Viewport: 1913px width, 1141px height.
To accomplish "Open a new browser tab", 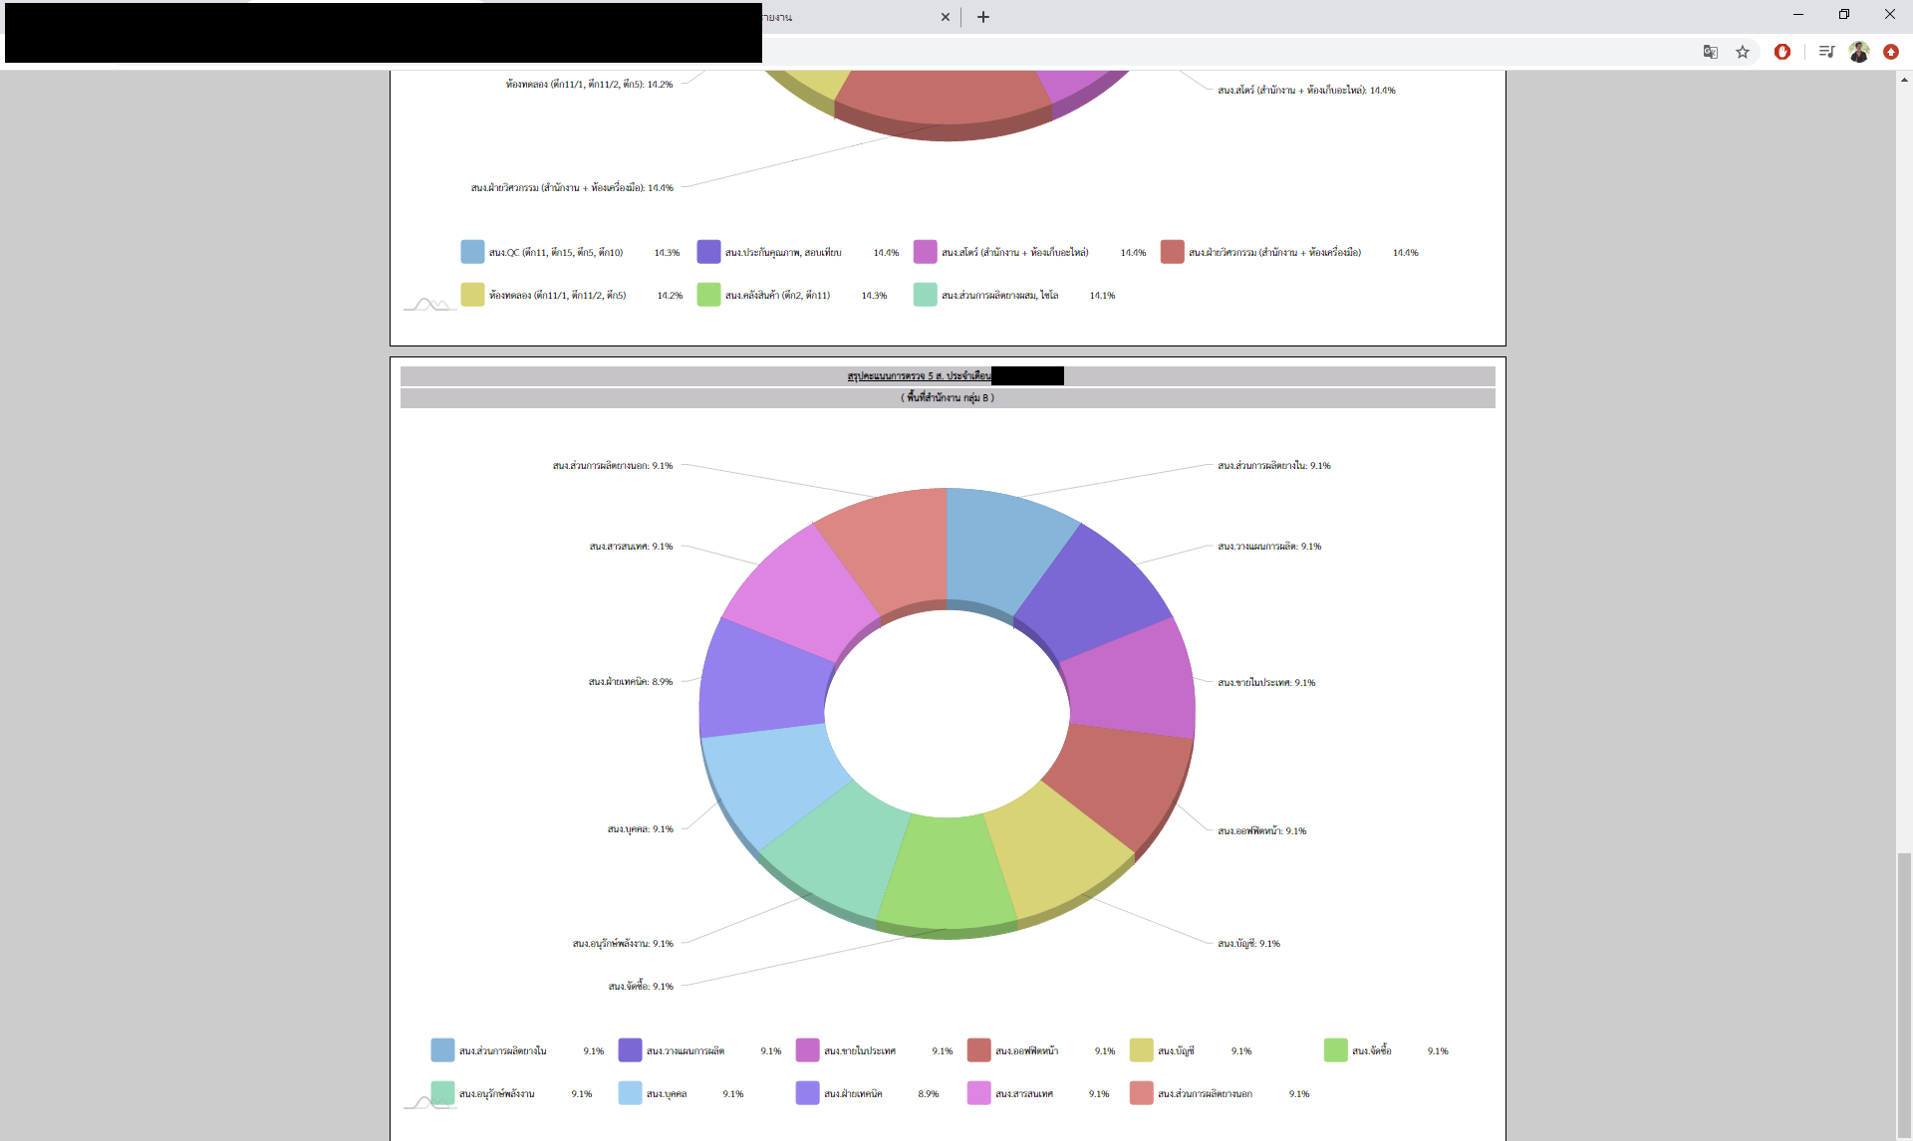I will pos(983,17).
